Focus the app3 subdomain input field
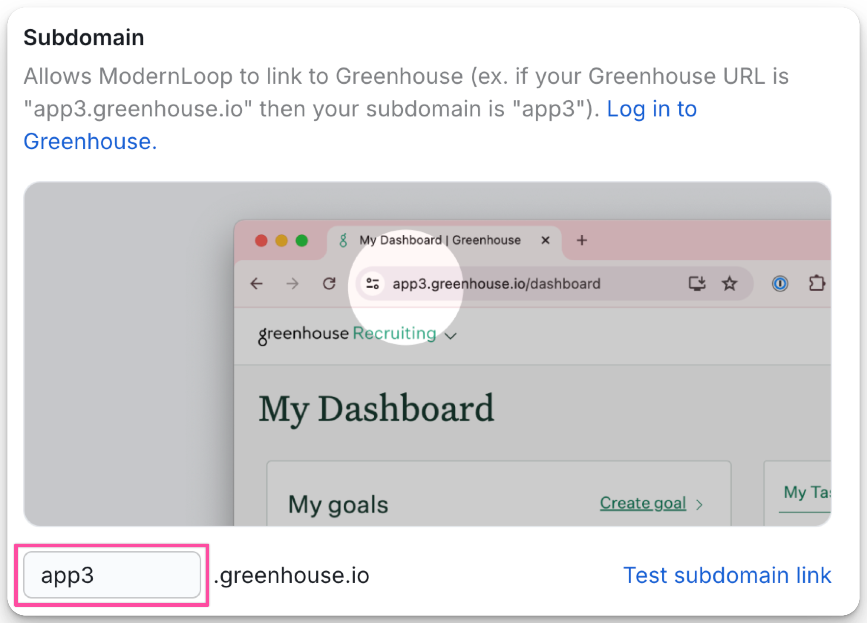The image size is (867, 623). click(x=112, y=575)
